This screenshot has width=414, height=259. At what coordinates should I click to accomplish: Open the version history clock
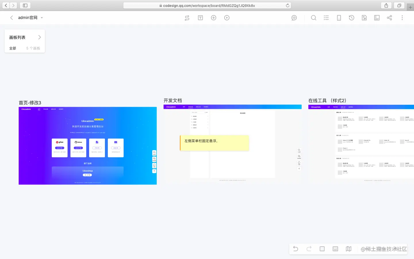(351, 18)
